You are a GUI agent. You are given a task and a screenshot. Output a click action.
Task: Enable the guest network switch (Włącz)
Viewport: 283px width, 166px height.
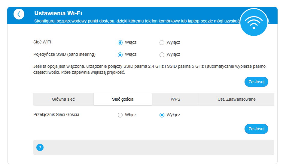pos(120,115)
